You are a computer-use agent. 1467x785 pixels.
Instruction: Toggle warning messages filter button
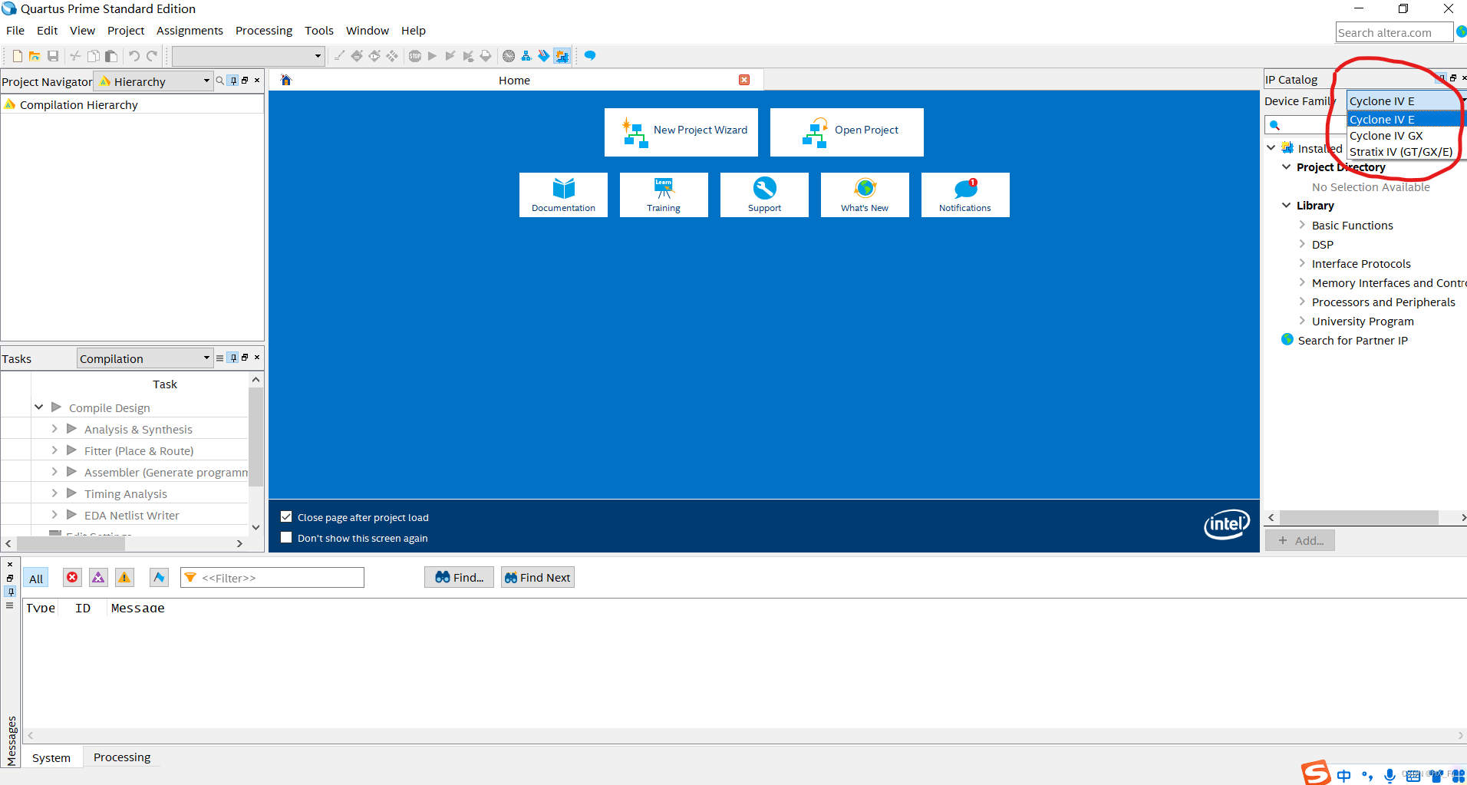click(x=124, y=577)
